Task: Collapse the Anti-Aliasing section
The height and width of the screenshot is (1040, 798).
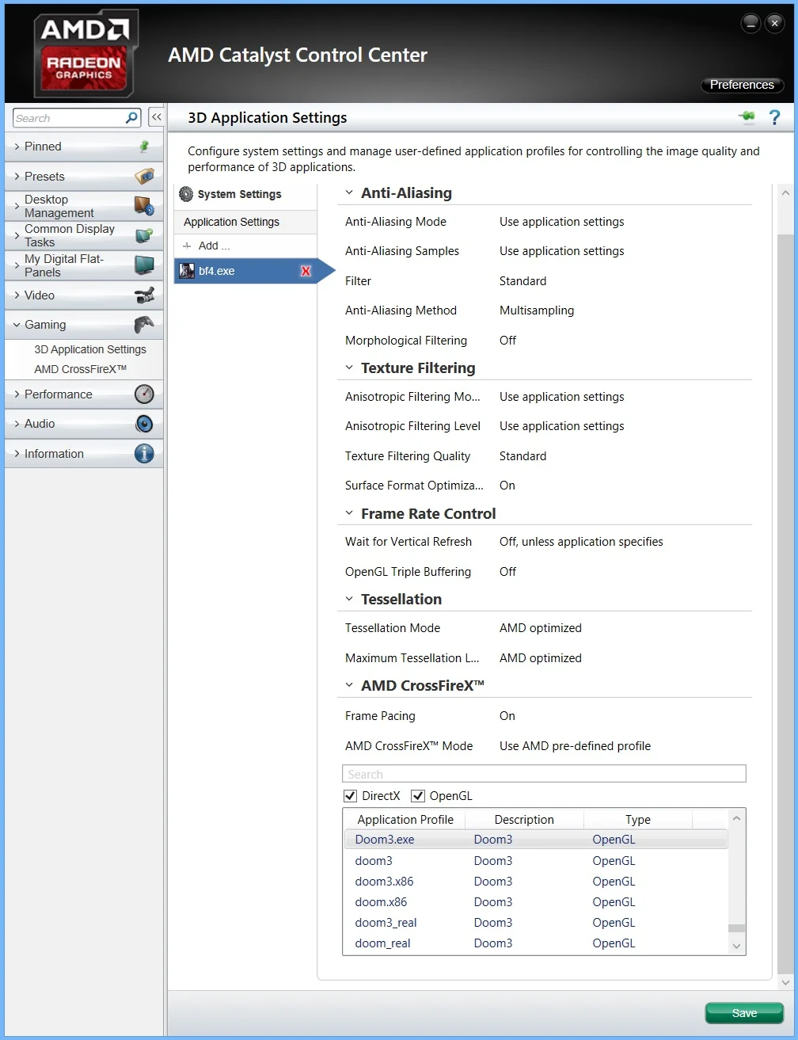Action: click(x=349, y=192)
